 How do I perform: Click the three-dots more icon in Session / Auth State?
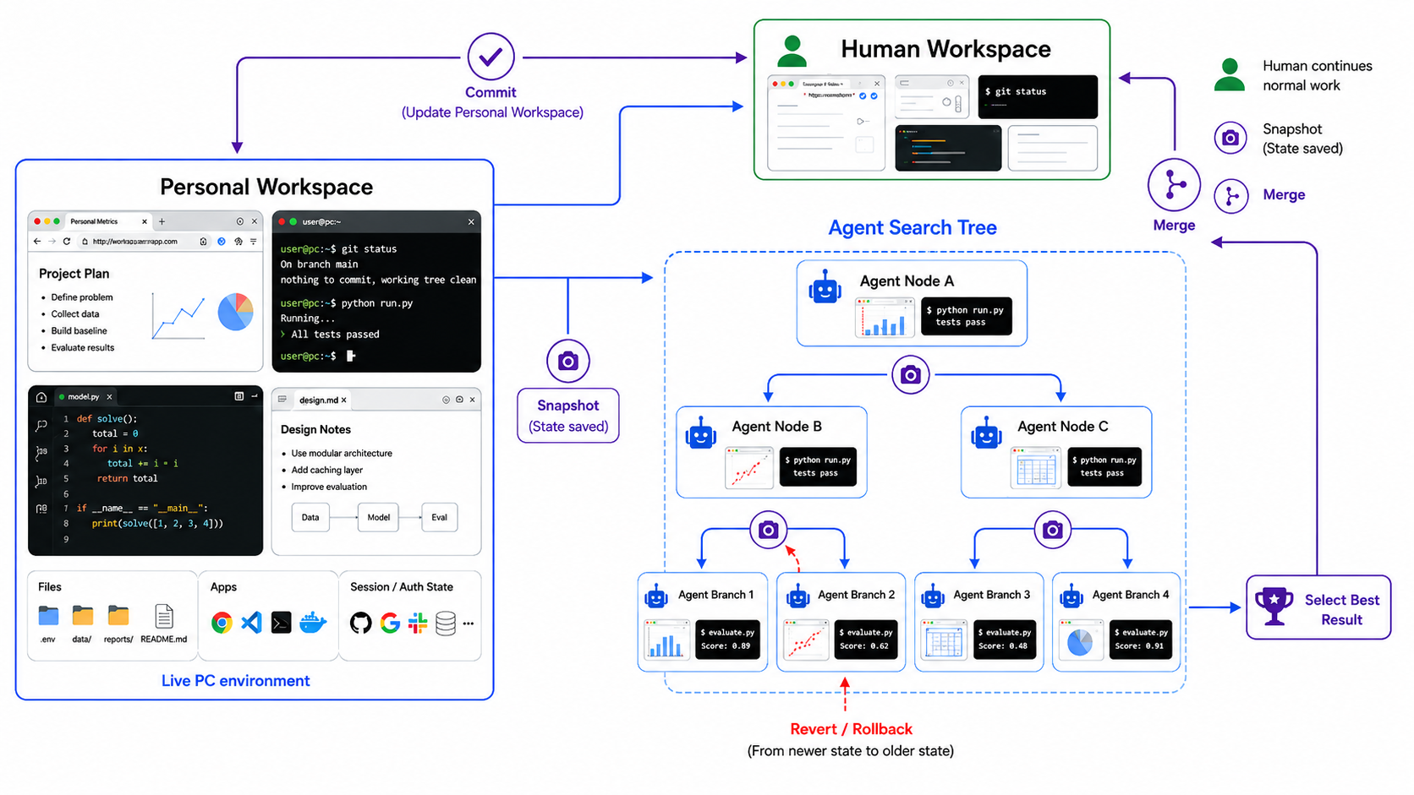(x=469, y=623)
